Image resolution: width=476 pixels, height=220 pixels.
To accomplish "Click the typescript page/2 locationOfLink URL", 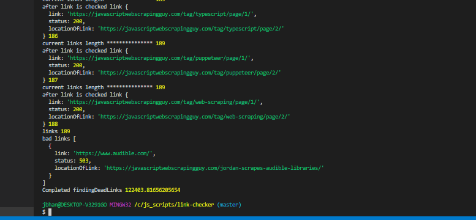I will 191,29.
